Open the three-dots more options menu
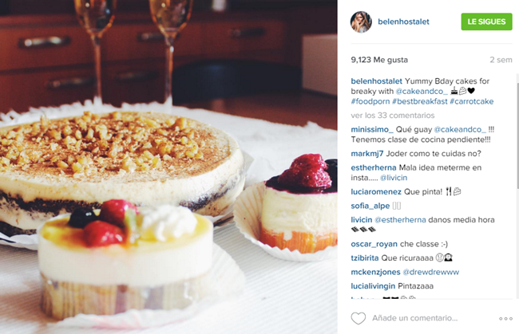 pyautogui.click(x=505, y=319)
